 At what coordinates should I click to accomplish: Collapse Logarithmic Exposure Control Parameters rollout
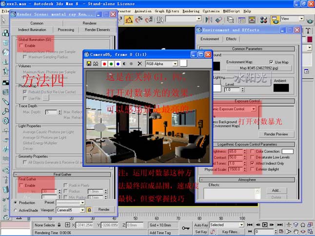coord(247,145)
